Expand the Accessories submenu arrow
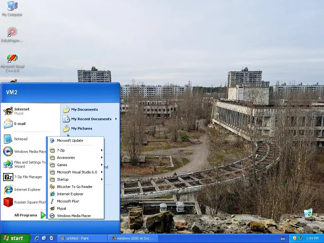324x243 pixels. coord(102,158)
